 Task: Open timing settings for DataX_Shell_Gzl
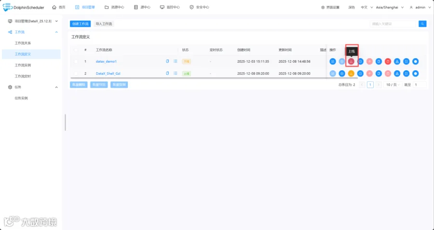tap(360, 74)
